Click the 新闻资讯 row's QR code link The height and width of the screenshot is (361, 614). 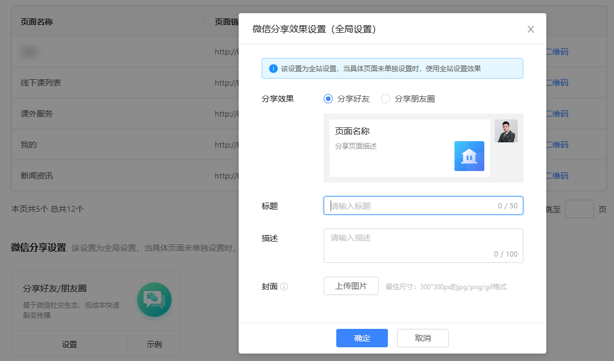point(557,176)
